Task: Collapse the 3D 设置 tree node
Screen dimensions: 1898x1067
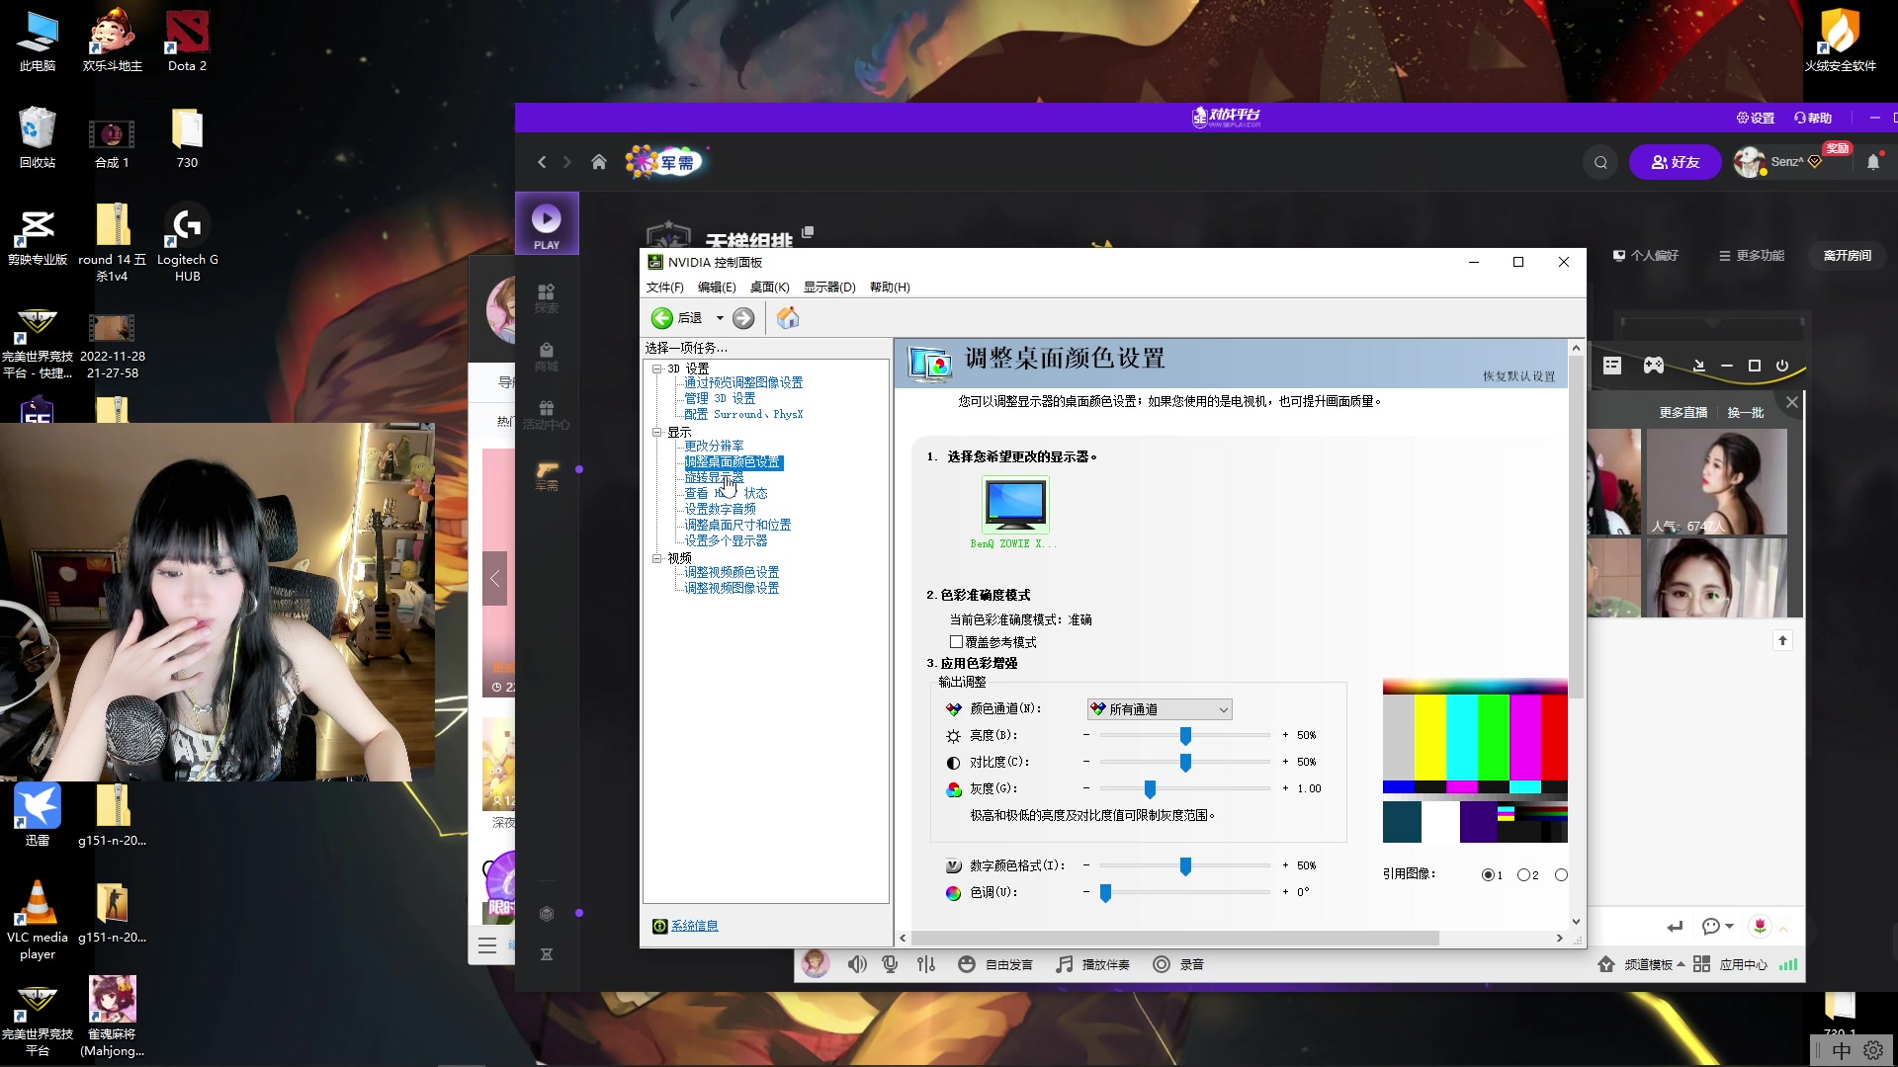Action: [x=656, y=369]
